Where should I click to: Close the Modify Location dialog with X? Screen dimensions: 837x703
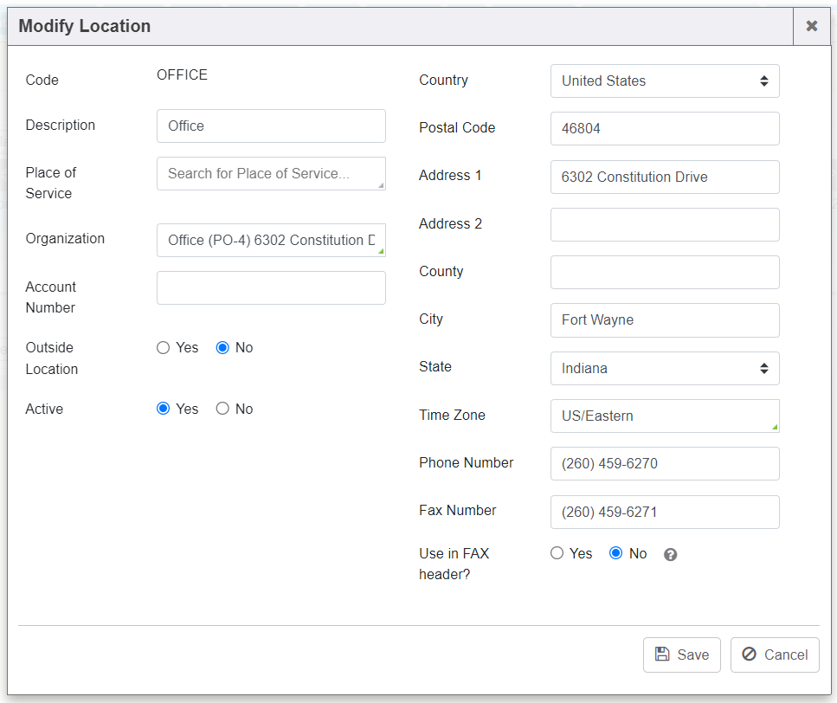[x=811, y=26]
